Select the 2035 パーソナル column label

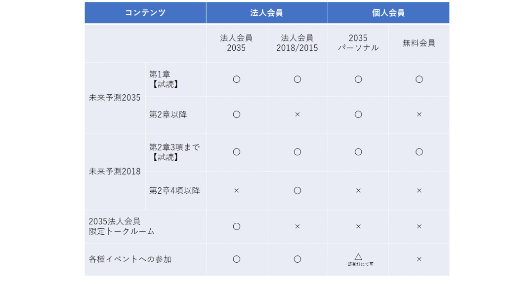click(358, 43)
